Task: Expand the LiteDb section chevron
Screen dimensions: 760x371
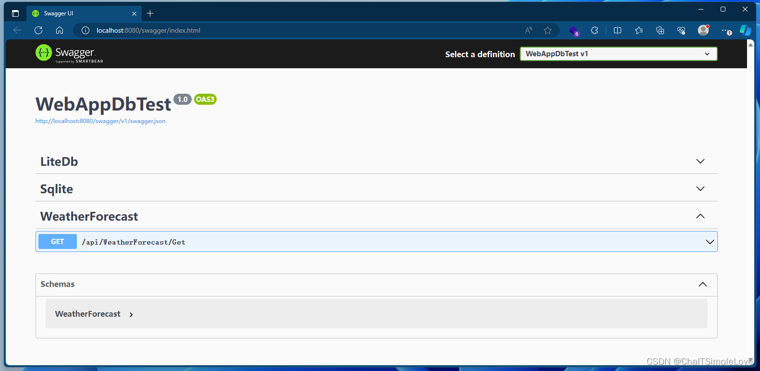Action: tap(700, 161)
